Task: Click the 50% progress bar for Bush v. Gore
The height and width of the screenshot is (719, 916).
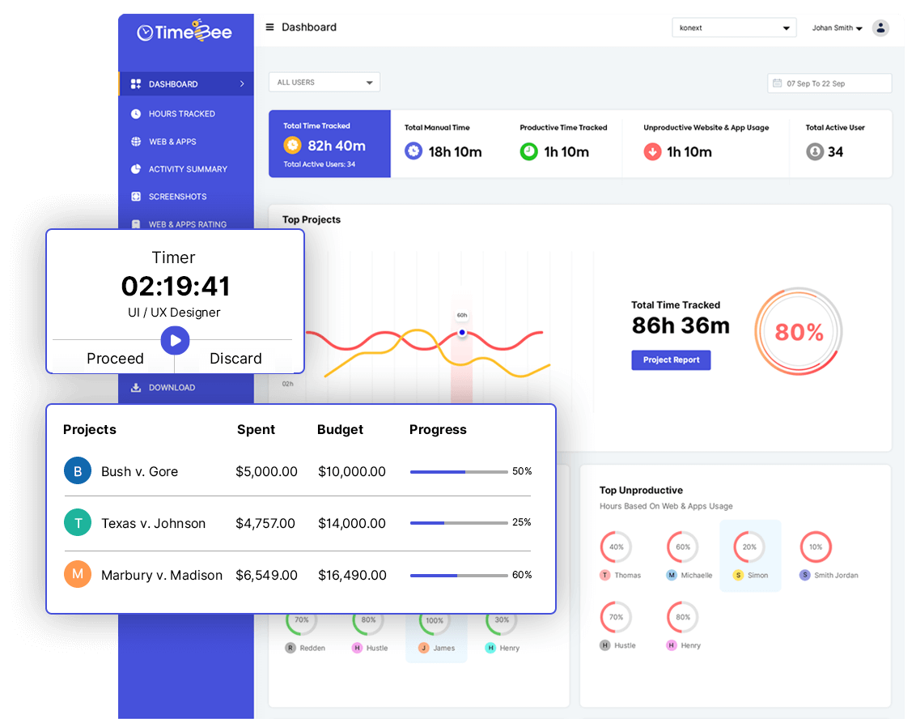Action: coord(459,471)
